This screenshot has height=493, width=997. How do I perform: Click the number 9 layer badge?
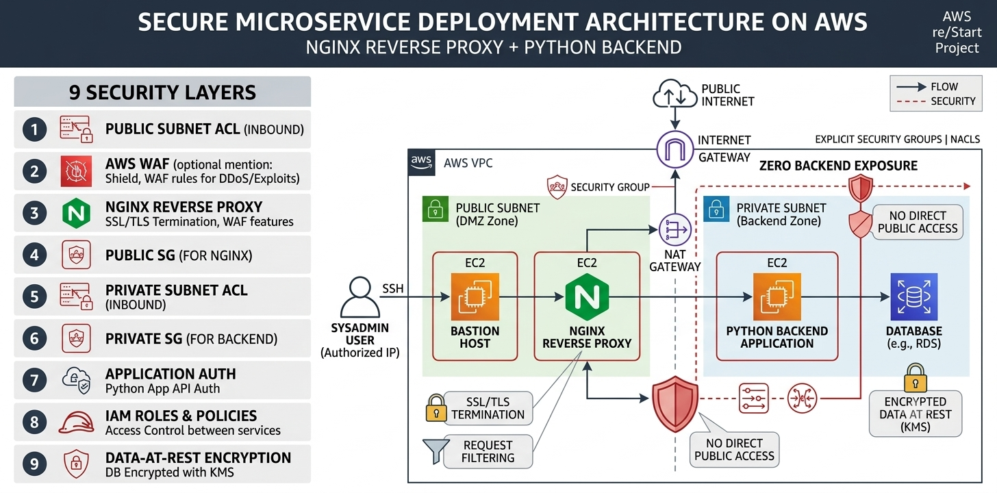tap(34, 464)
